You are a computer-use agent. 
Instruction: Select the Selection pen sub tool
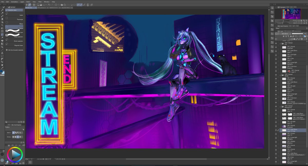coord(15,31)
